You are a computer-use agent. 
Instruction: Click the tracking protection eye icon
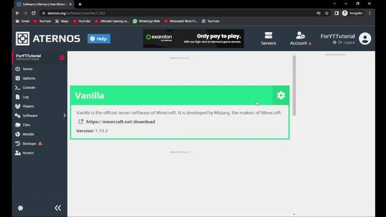click(318, 13)
